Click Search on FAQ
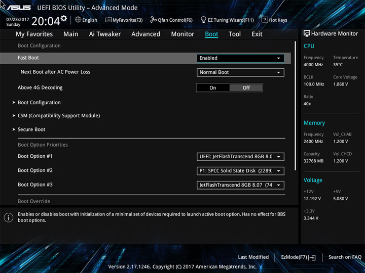365x273 pixels. tap(345, 257)
